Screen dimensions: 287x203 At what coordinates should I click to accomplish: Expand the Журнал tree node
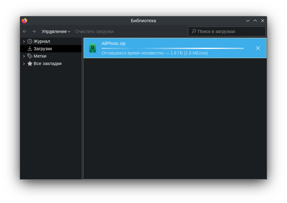coord(24,41)
